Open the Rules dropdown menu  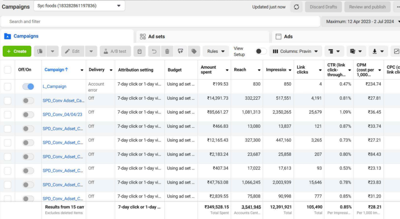pyautogui.click(x=216, y=51)
